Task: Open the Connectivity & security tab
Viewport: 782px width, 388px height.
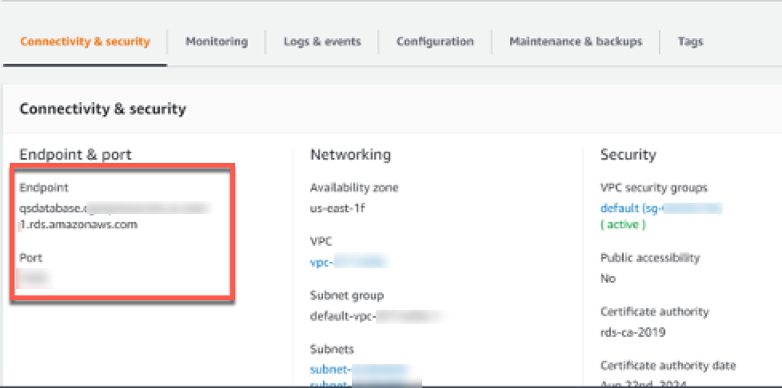Action: point(85,42)
